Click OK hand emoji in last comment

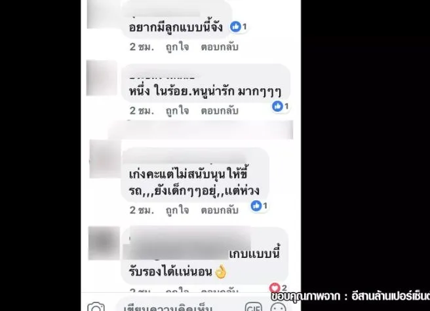[x=221, y=272]
